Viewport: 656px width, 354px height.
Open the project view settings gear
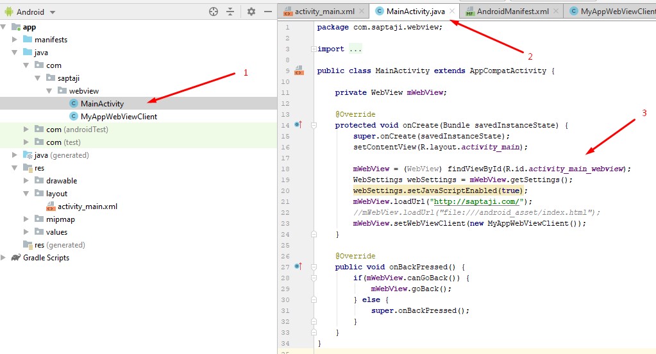pos(251,12)
